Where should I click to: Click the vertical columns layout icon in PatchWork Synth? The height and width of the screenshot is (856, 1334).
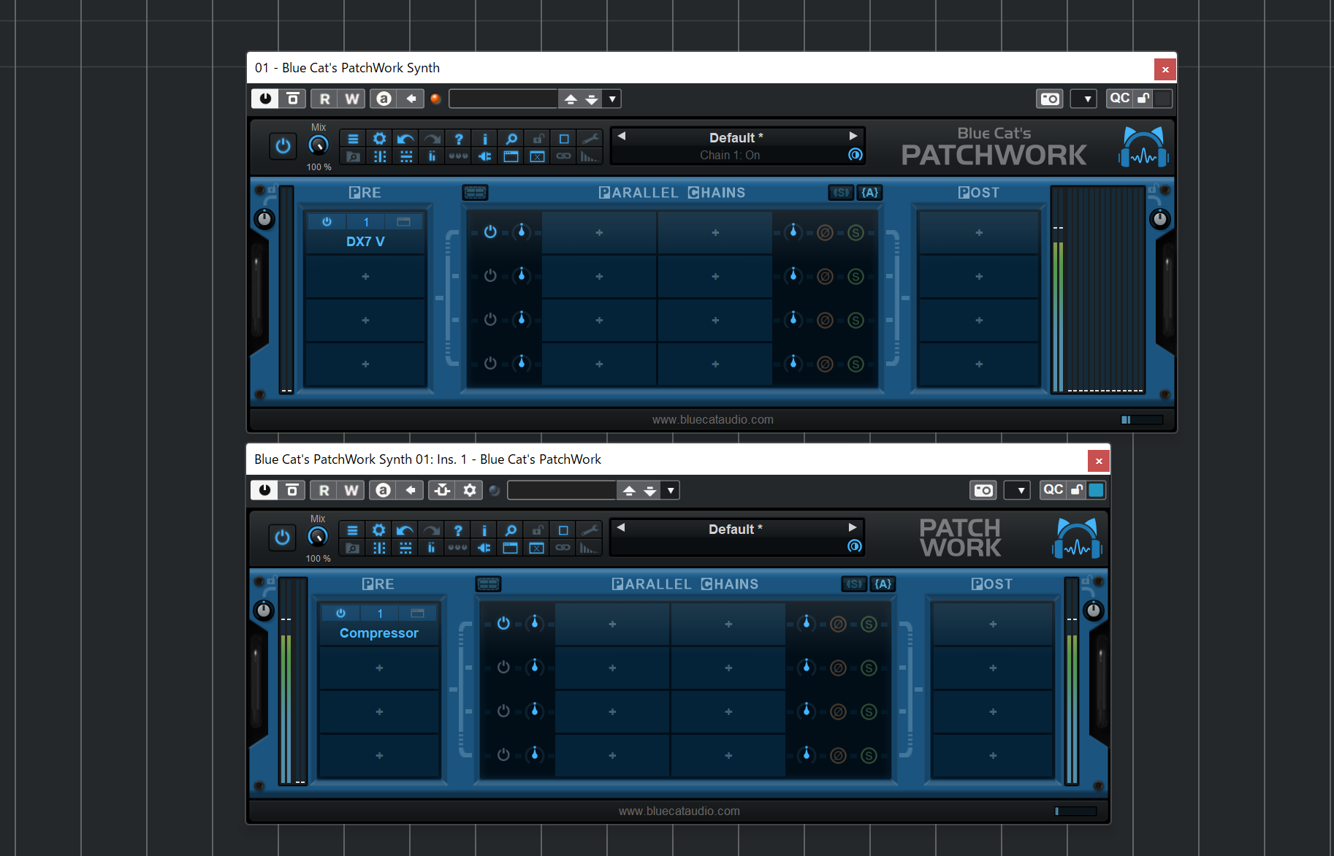click(x=379, y=156)
